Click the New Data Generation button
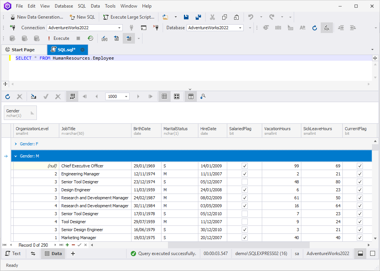380x271 pixels. coord(37,17)
